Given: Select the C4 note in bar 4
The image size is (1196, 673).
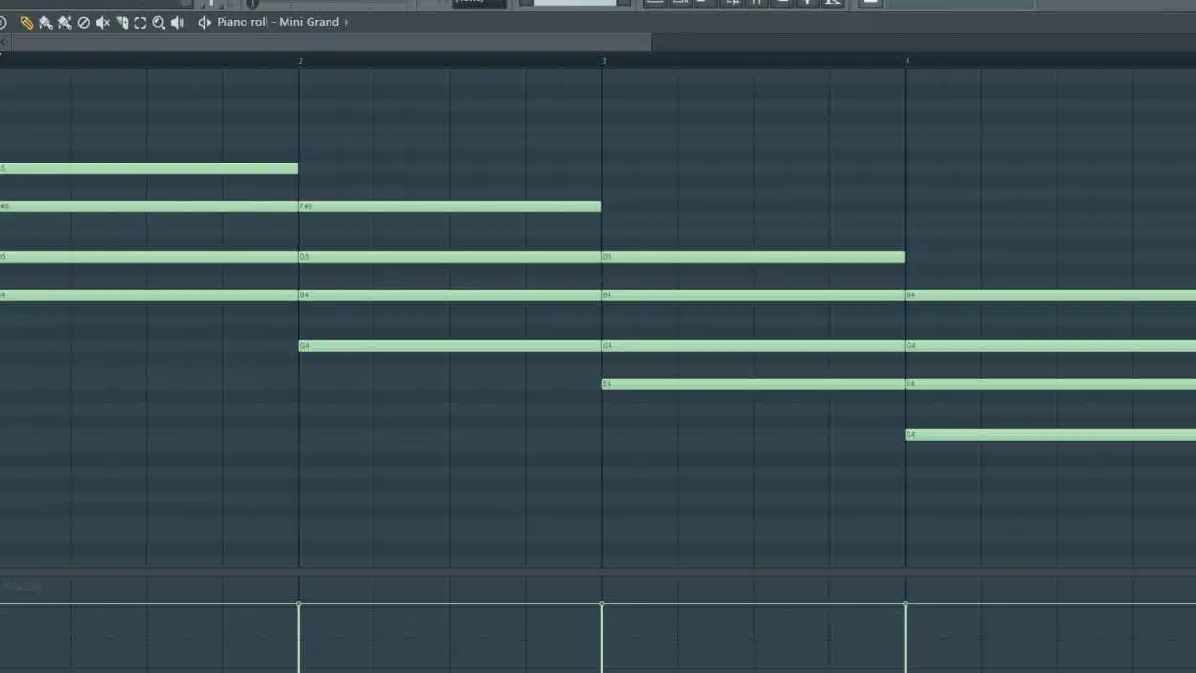Looking at the screenshot, I should (x=1051, y=435).
